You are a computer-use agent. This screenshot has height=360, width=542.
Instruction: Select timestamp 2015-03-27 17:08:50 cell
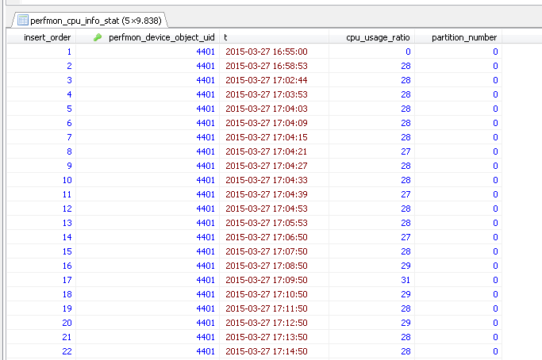[274, 266]
